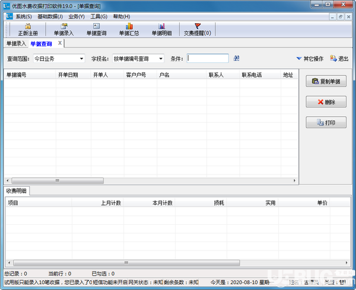The height and width of the screenshot is (290, 356).
Task: Click 收费明细 table scroll right arrow
Action: tap(347, 263)
